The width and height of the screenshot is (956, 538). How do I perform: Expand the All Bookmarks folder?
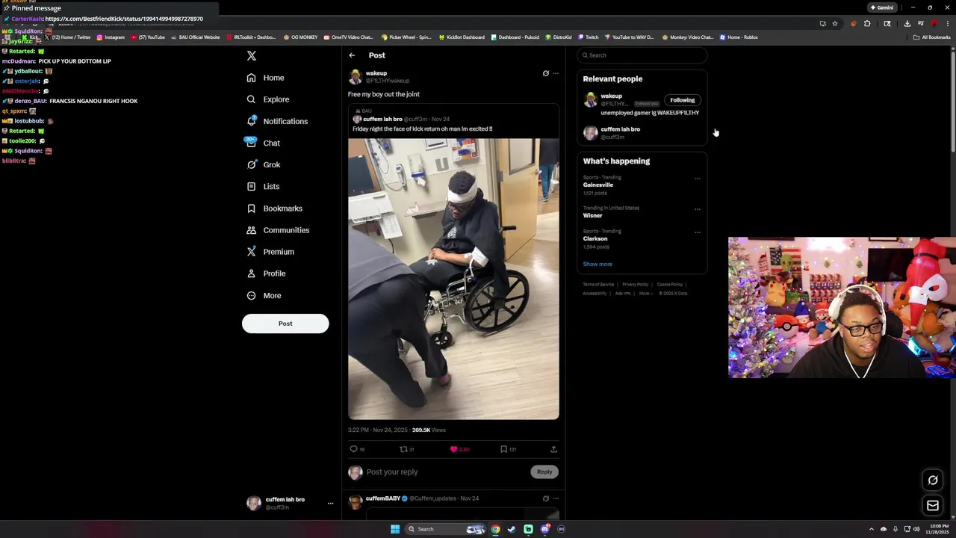[931, 37]
